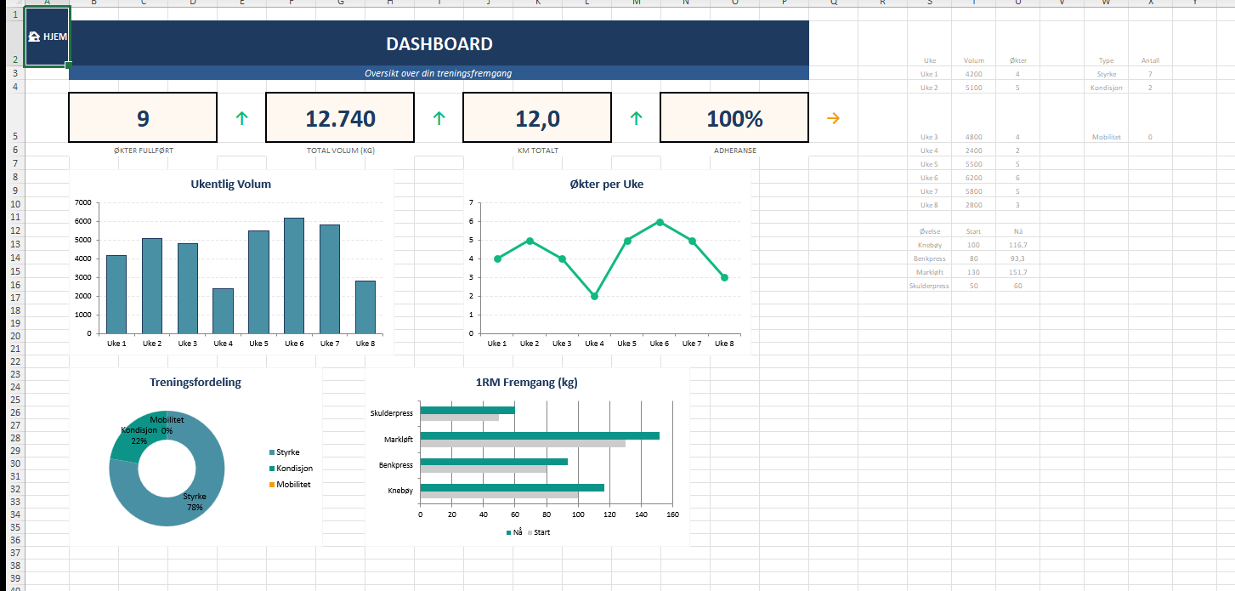Click the Styrke legend color swatch
The width and height of the screenshot is (1235, 591).
click(x=271, y=452)
